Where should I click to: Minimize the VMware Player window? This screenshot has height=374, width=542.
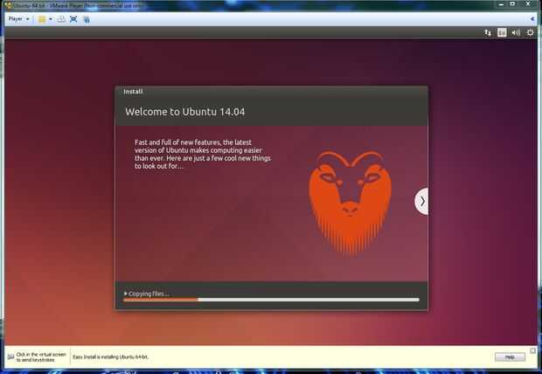(x=501, y=4)
